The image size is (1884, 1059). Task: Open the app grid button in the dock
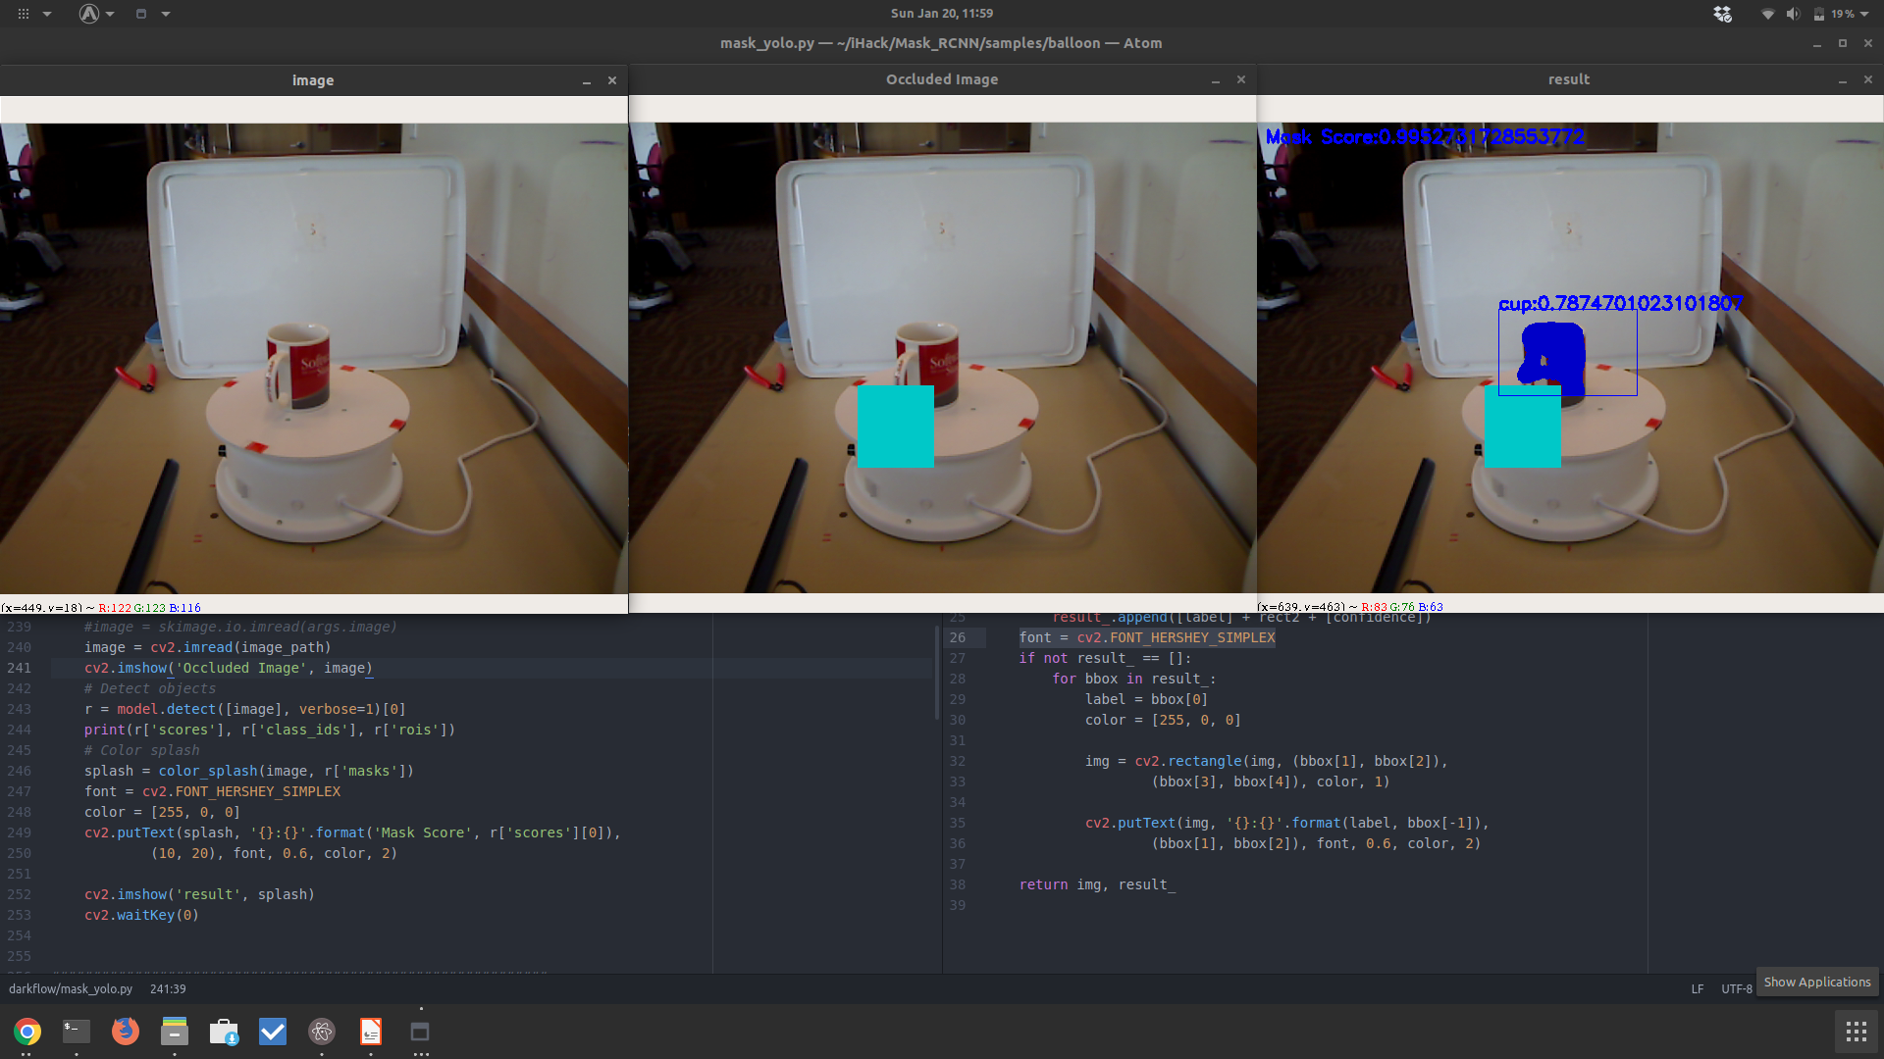click(1856, 1032)
